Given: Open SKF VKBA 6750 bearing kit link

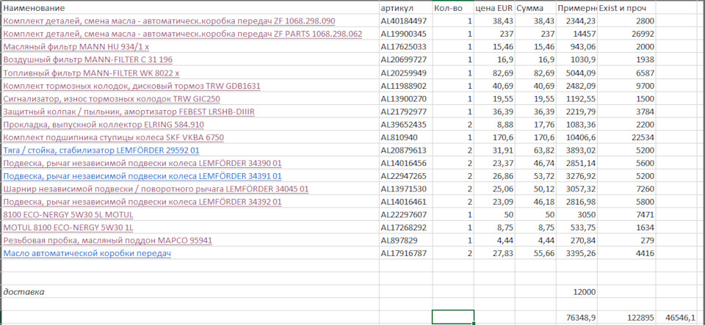Looking at the screenshot, I should click(x=113, y=137).
